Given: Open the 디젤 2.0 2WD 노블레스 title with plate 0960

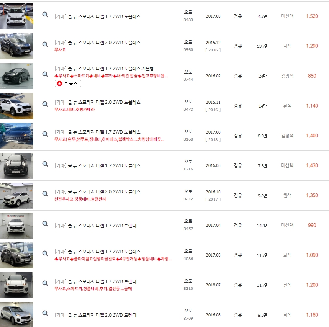Looking at the screenshot, I should coord(97,43).
